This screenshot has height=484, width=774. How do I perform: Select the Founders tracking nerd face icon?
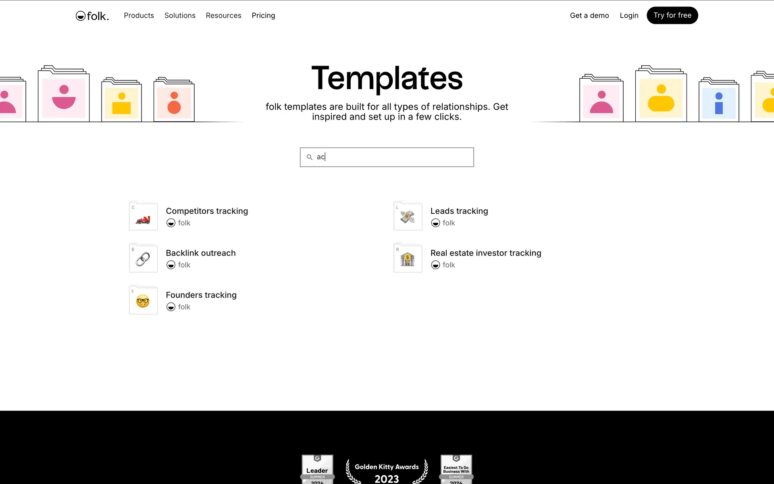coord(143,300)
